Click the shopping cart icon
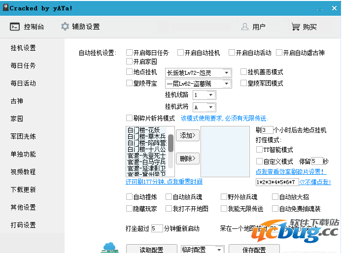Image resolution: width=342 pixels, height=253 pixels. tap(296, 27)
